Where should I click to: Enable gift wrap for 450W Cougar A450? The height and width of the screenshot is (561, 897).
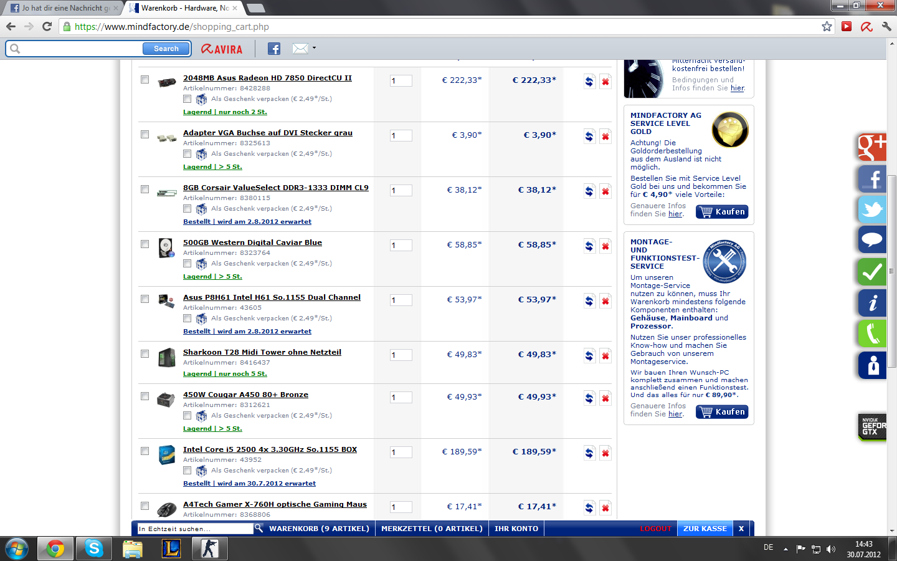[187, 416]
